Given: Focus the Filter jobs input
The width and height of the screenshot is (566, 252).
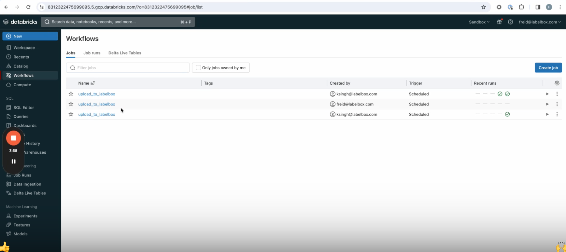Looking at the screenshot, I should [128, 68].
